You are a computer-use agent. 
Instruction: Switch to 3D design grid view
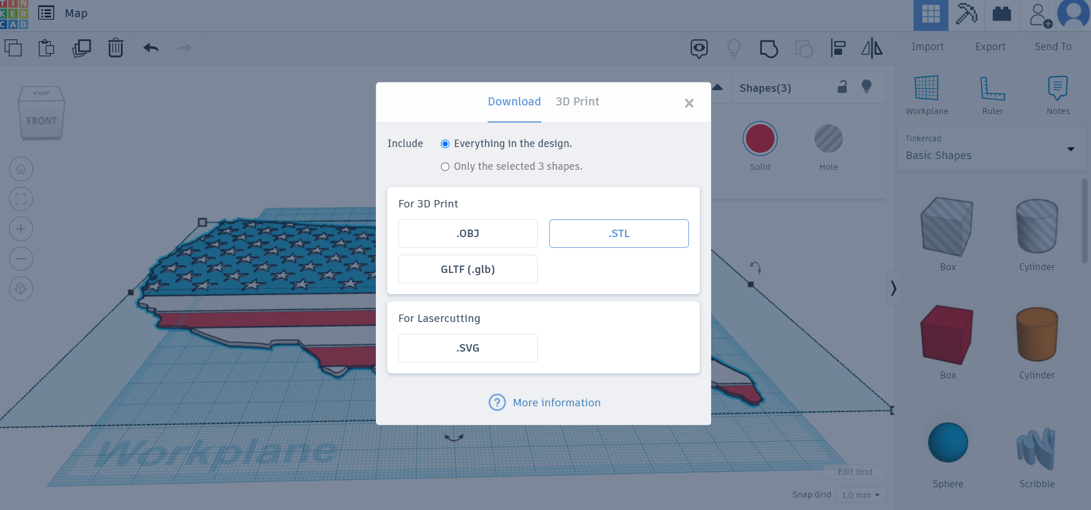pyautogui.click(x=931, y=15)
